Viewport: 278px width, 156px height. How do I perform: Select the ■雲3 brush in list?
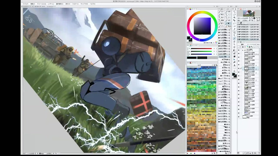click(x=224, y=133)
